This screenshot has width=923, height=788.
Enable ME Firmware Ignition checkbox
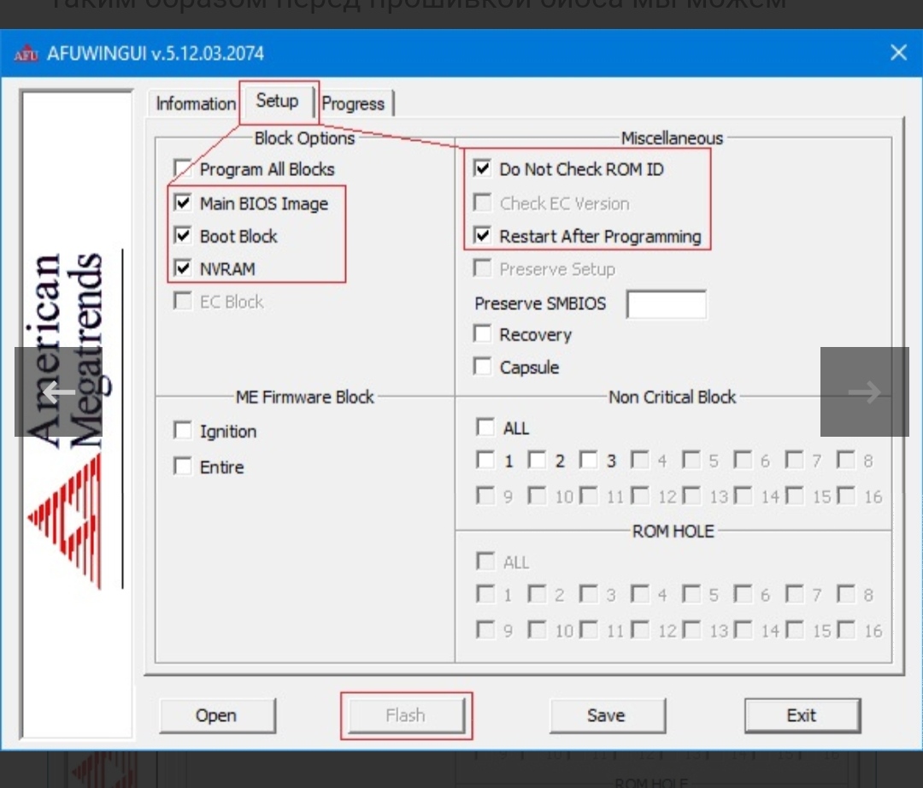(x=183, y=430)
